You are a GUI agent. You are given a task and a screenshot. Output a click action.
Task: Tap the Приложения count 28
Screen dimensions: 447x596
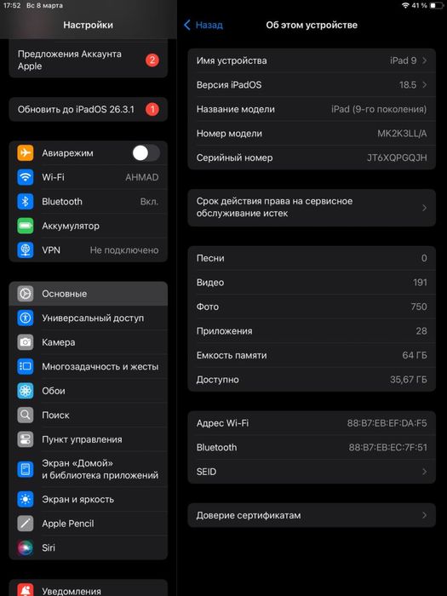pos(421,331)
